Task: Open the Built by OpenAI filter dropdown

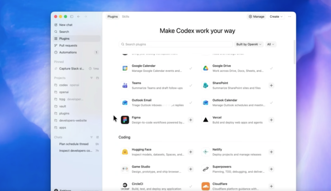Action: [249, 44]
